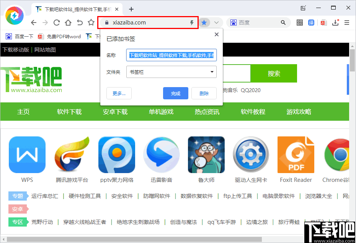356x243 pixels.
Task: Open 免费PDF转word bookmark
Action: [x=59, y=37]
